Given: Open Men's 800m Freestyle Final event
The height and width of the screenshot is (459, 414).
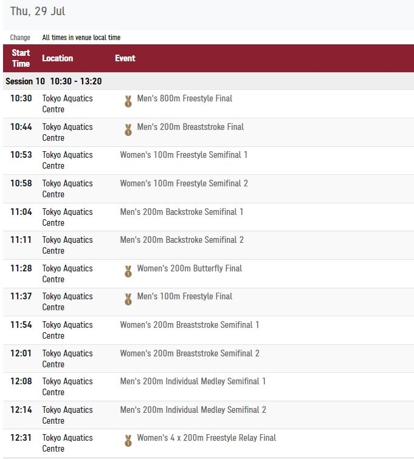Looking at the screenshot, I should [184, 98].
